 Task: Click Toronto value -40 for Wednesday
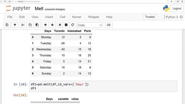click(62, 49)
